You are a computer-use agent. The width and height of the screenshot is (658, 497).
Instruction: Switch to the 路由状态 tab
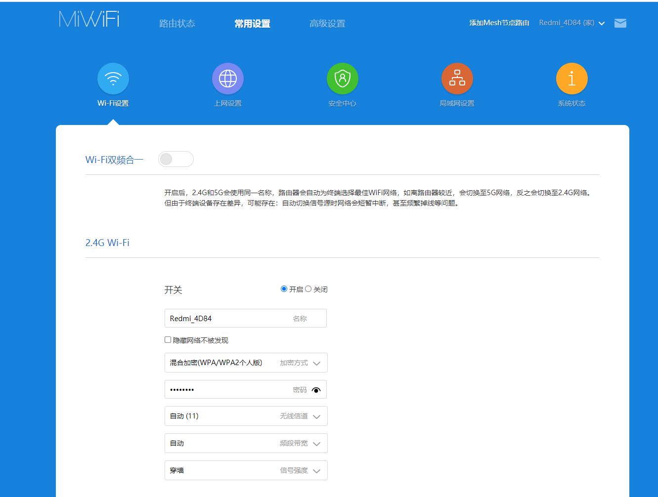click(x=178, y=23)
